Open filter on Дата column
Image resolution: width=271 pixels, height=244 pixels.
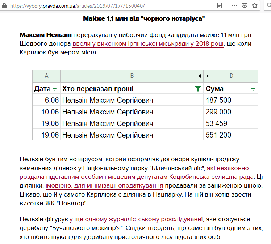coord(54,89)
